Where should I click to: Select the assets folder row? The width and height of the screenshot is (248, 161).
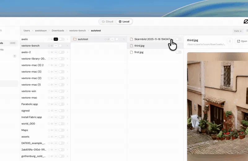click(x=45, y=137)
